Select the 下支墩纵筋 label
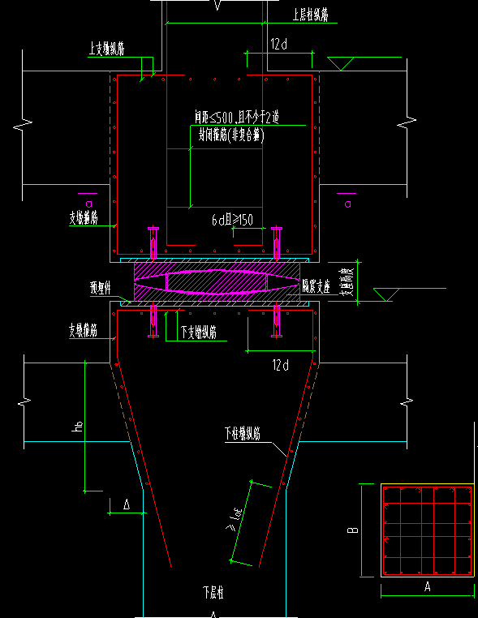Image resolution: width=478 pixels, height=618 pixels. point(199,333)
